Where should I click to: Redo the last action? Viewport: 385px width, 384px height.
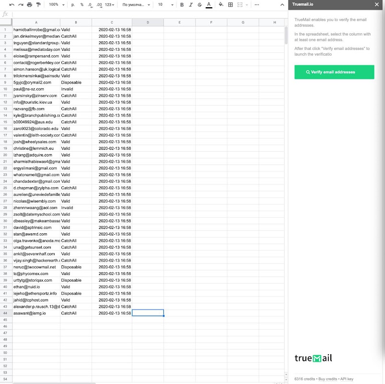click(21, 5)
